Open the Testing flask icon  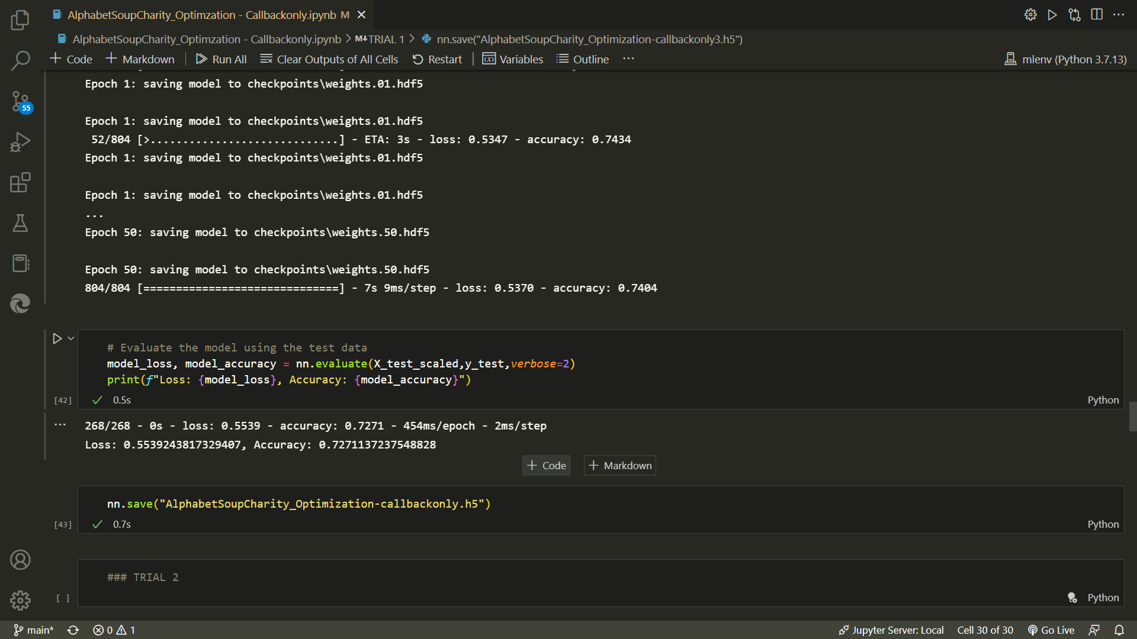(x=20, y=223)
